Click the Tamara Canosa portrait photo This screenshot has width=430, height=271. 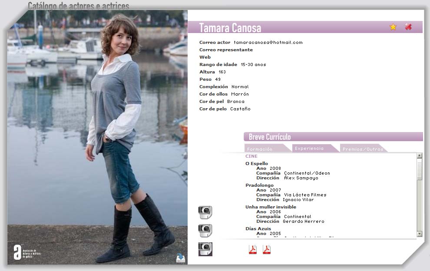[97, 137]
